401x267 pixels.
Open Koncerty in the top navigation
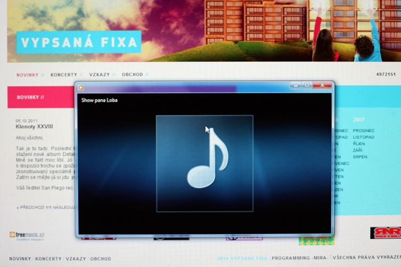[x=64, y=75]
